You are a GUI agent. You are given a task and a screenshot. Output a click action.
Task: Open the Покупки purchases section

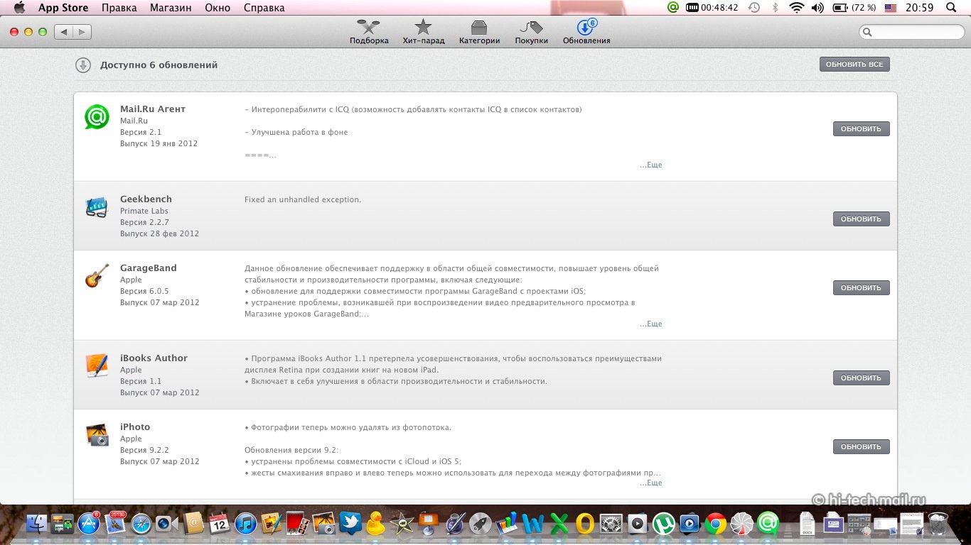(x=531, y=33)
